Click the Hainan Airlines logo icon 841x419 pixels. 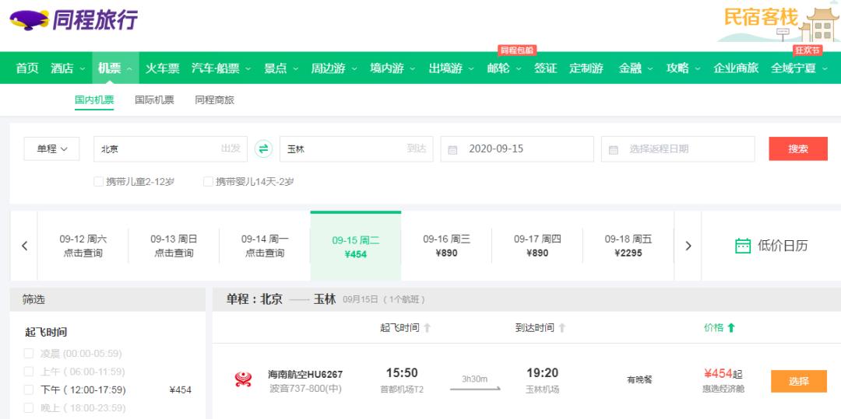tap(243, 380)
